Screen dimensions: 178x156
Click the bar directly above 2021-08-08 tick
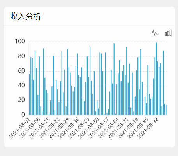pos(39,86)
